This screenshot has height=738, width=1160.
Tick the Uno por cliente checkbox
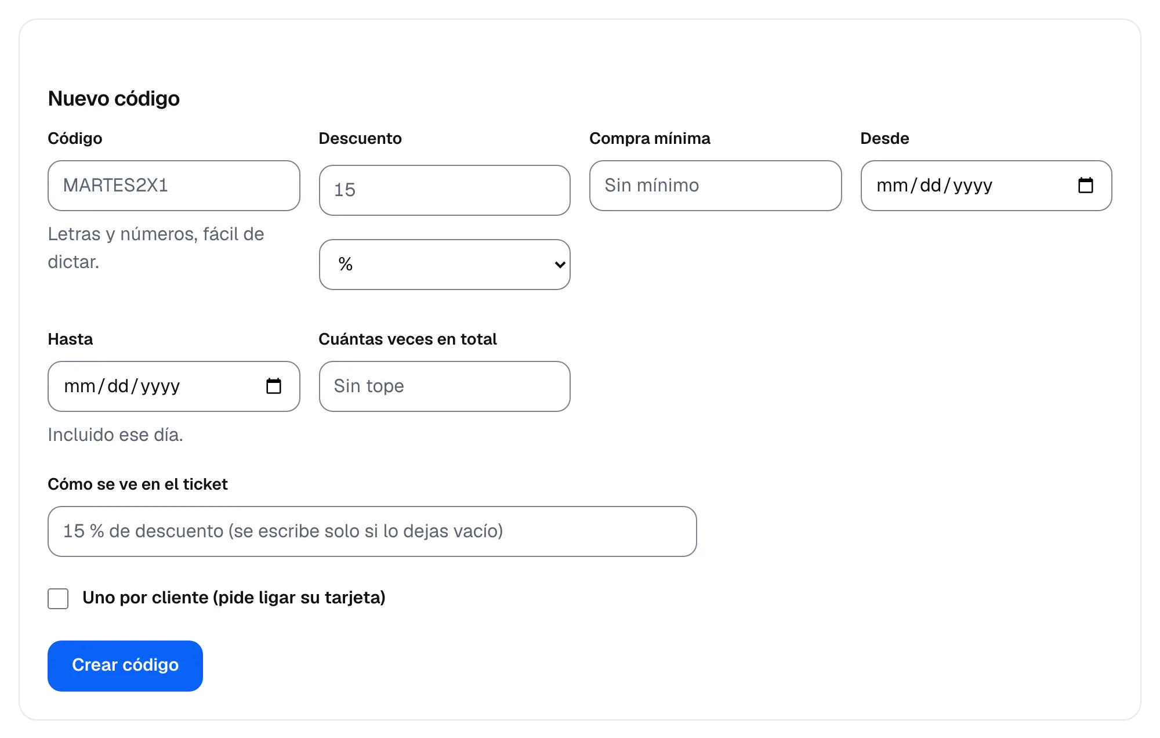tap(58, 598)
